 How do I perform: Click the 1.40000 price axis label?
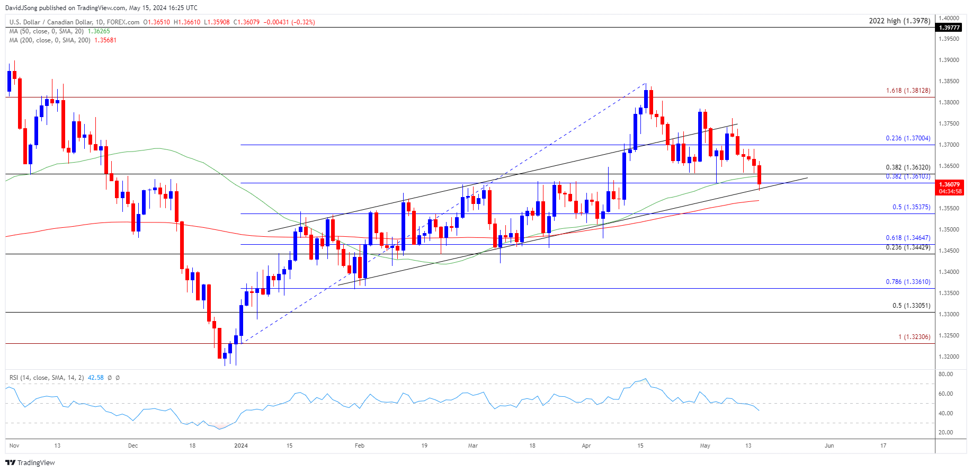pyautogui.click(x=949, y=18)
